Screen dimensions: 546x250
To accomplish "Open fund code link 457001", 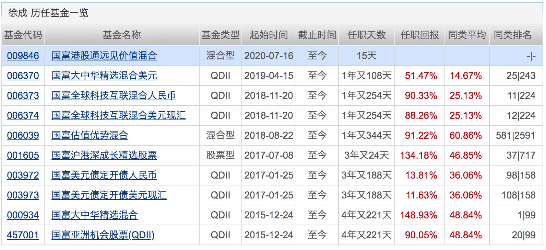I will click(23, 235).
